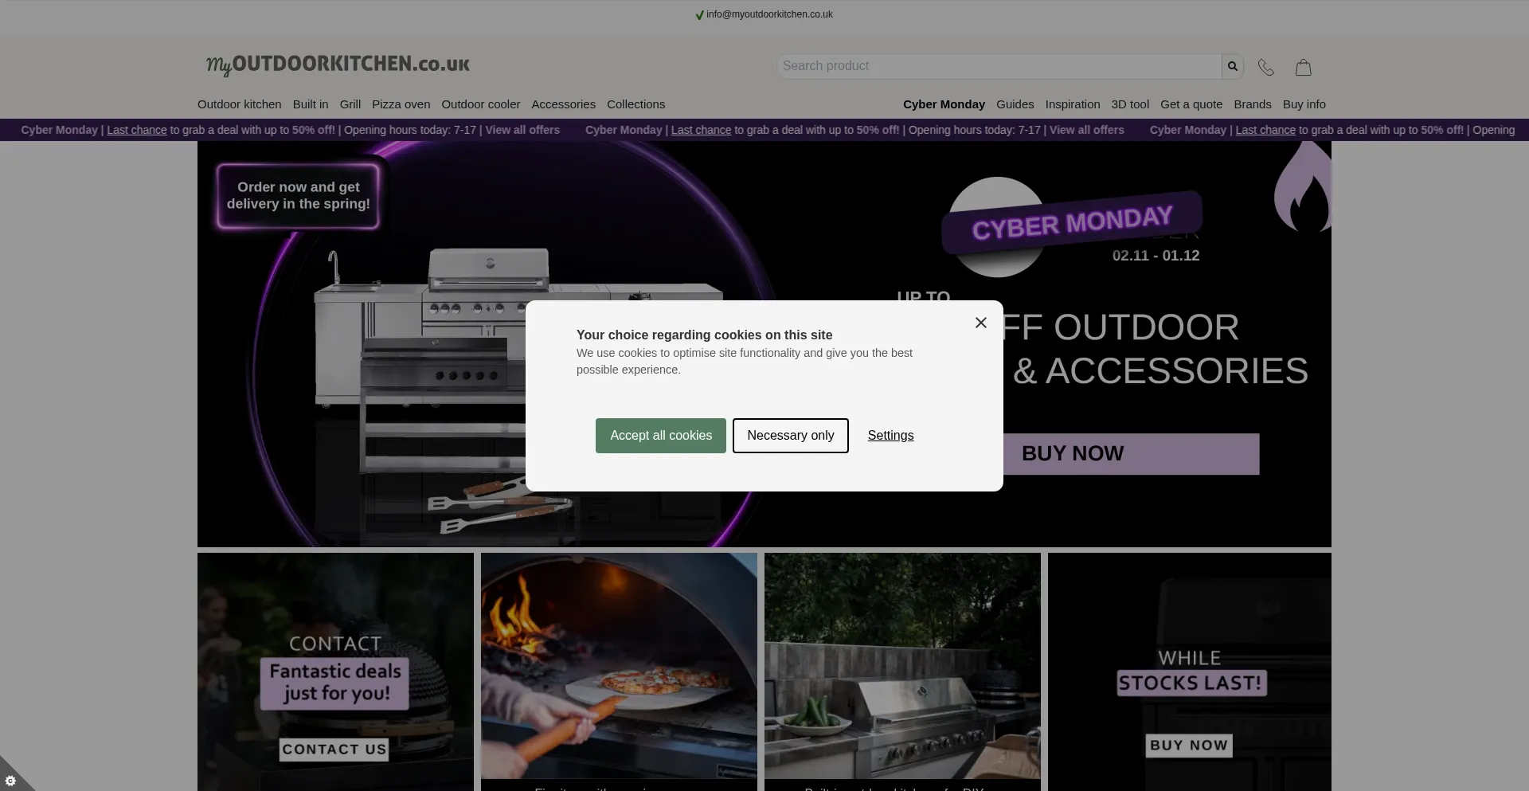Viewport: 1529px width, 791px height.
Task: Click the pizza oven image tile
Action: click(619, 665)
